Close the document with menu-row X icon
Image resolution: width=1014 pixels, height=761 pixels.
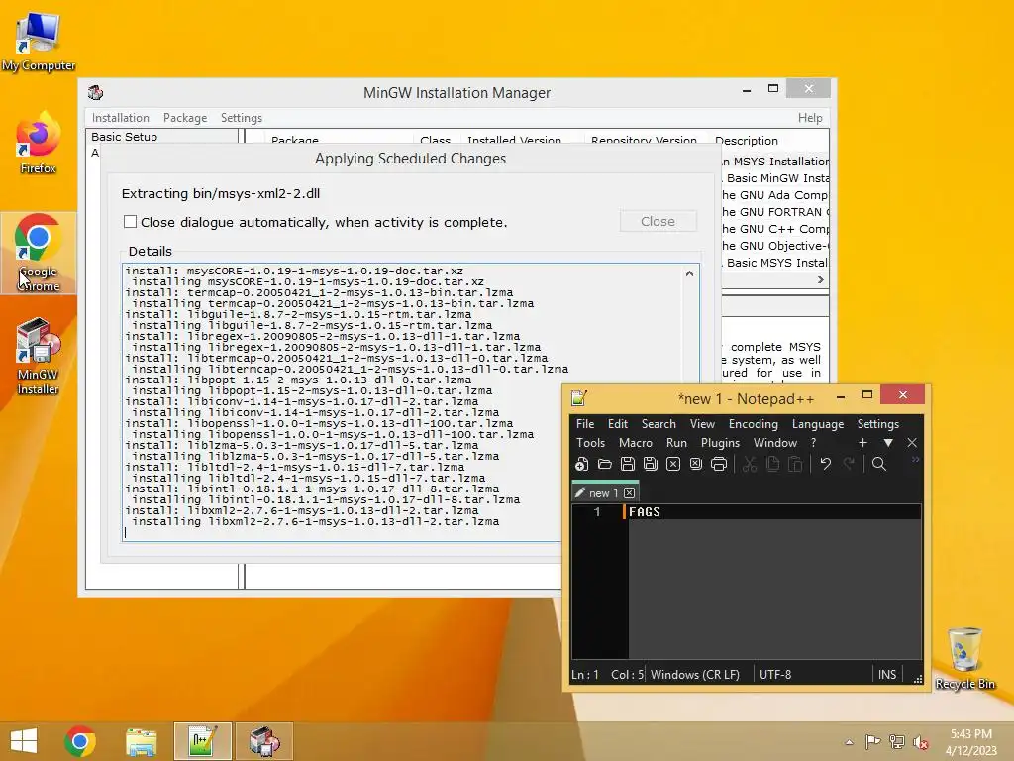click(x=912, y=443)
